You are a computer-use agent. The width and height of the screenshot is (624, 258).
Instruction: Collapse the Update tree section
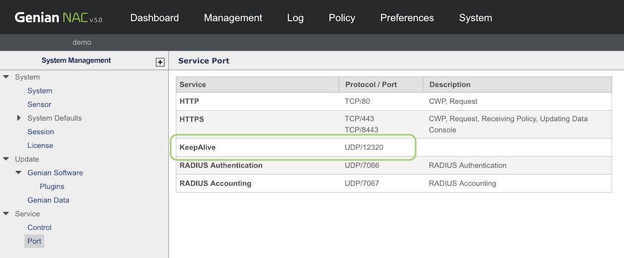point(6,159)
